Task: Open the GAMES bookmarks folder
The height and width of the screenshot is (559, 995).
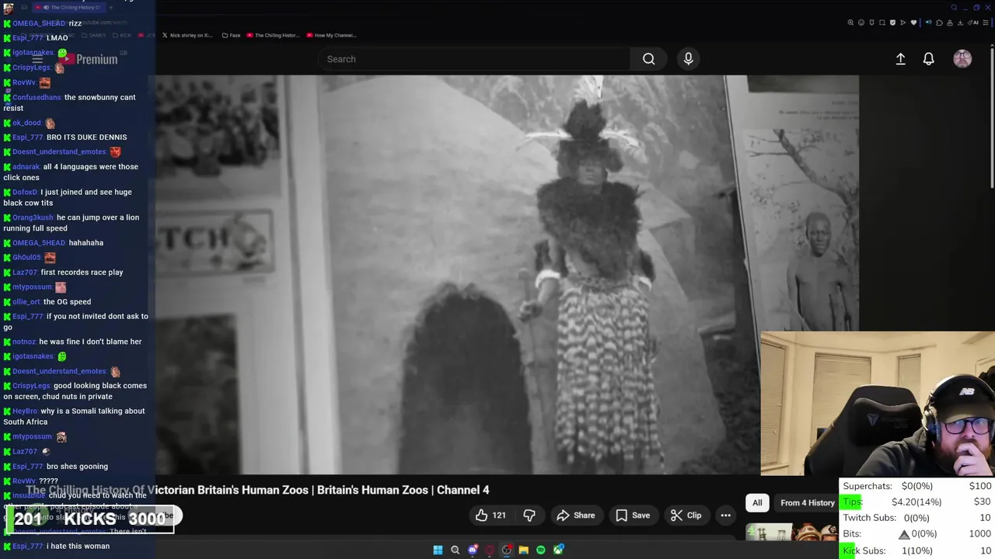Action: pyautogui.click(x=93, y=35)
